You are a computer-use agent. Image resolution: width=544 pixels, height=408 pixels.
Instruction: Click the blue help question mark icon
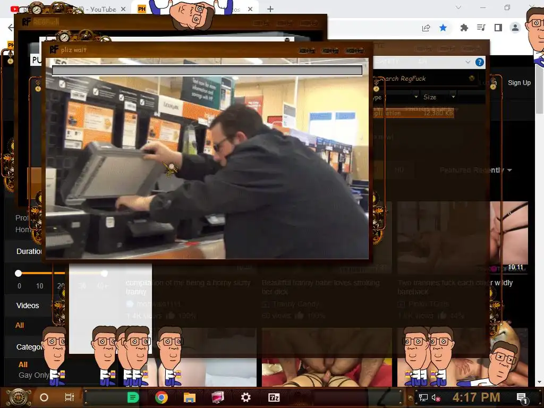480,62
